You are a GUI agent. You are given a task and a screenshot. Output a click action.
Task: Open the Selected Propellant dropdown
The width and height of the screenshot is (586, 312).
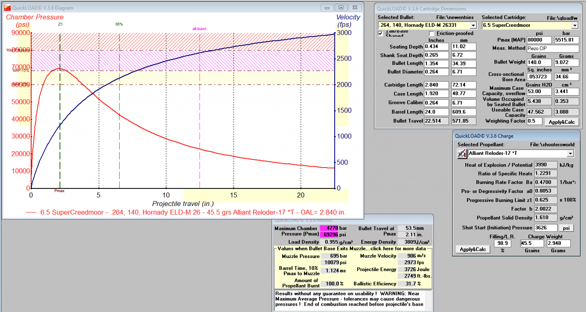coord(570,153)
